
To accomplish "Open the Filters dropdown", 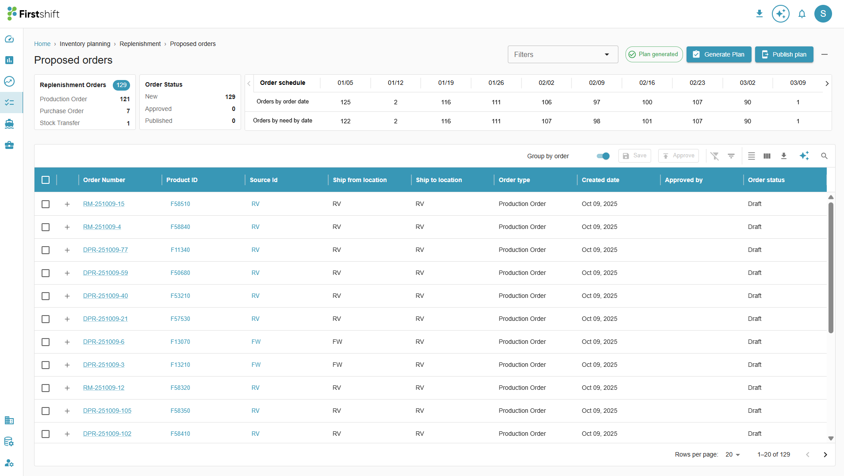I will 563,54.
